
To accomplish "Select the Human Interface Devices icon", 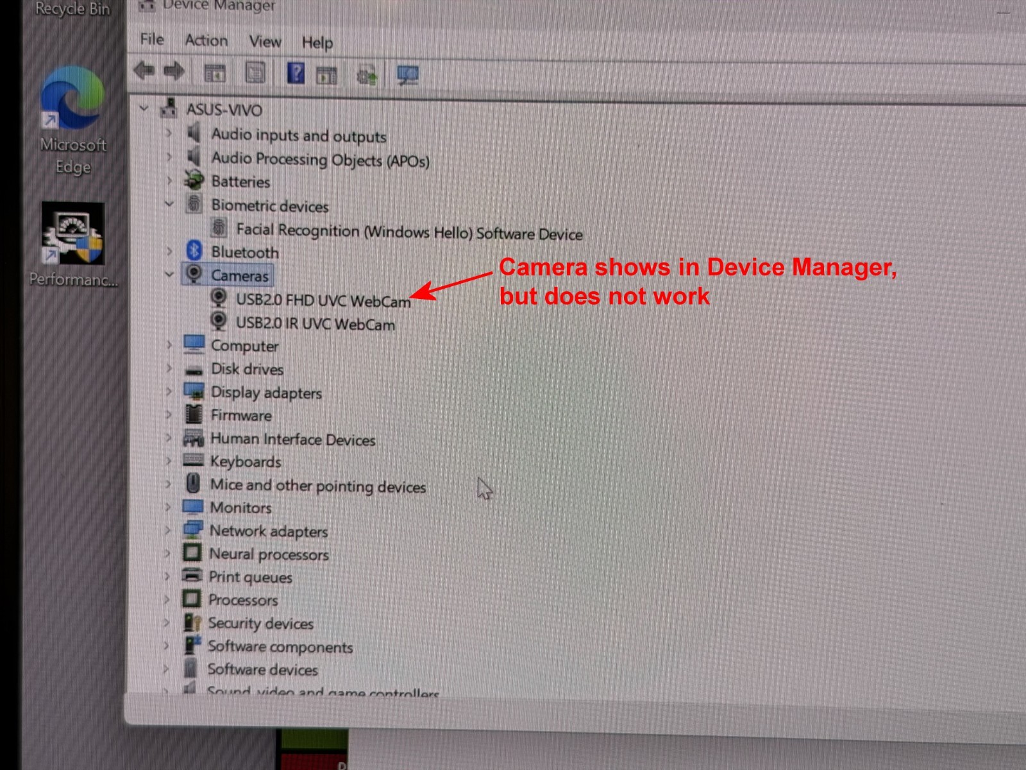I will [193, 439].
